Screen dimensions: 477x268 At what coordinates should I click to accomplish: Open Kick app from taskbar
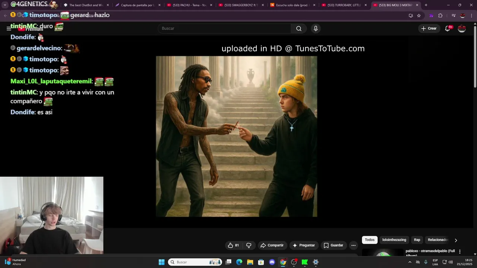tap(305, 262)
